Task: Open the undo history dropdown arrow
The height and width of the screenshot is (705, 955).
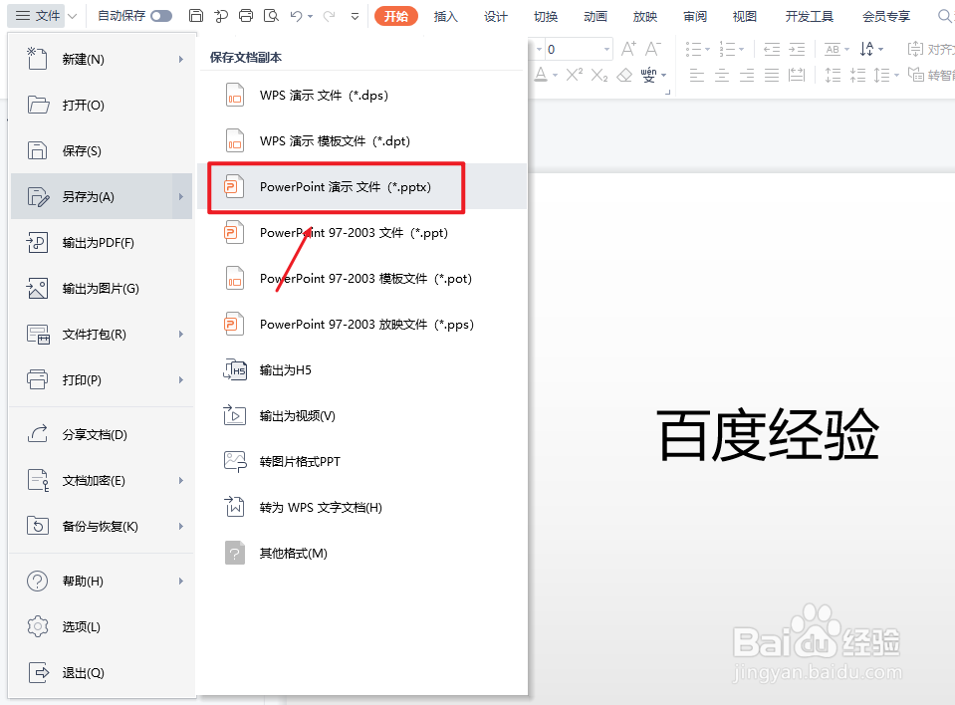Action: coord(311,17)
